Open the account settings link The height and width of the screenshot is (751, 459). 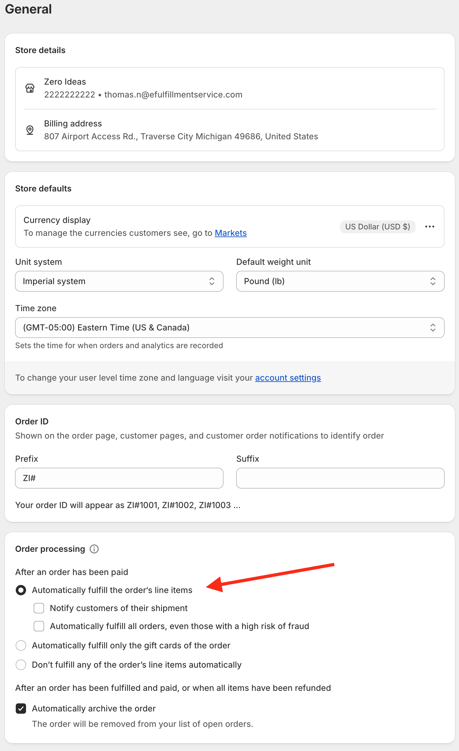pyautogui.click(x=288, y=378)
